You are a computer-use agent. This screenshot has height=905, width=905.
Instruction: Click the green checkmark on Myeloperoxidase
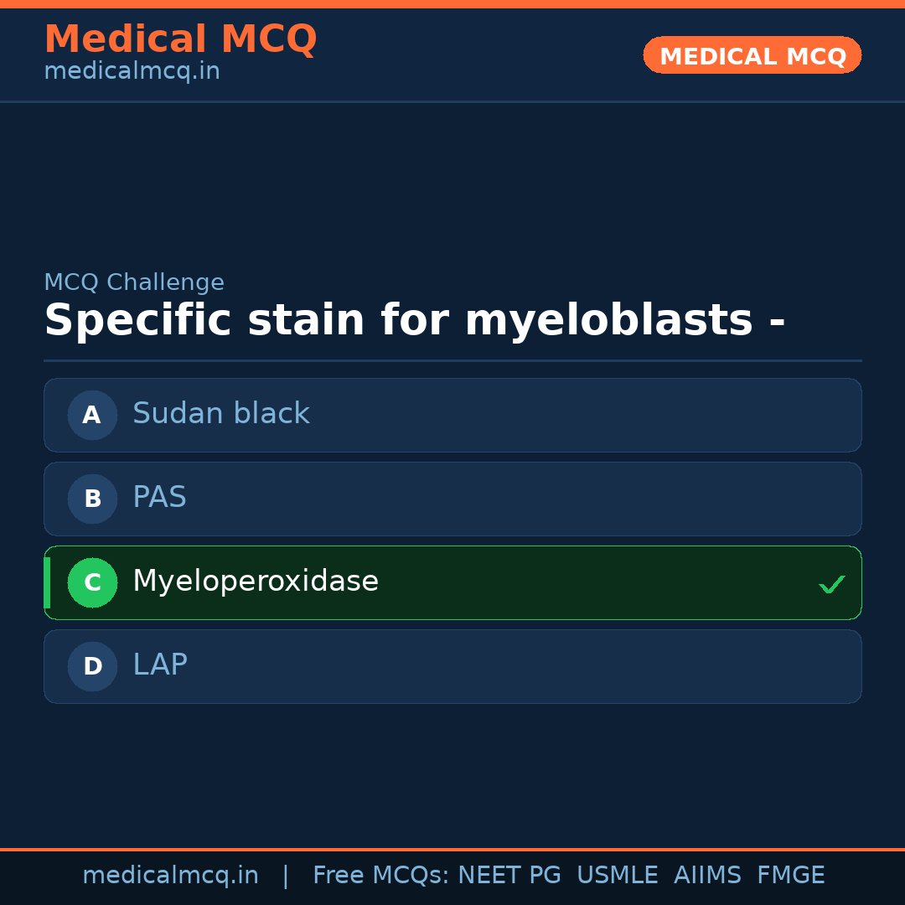[x=832, y=583]
